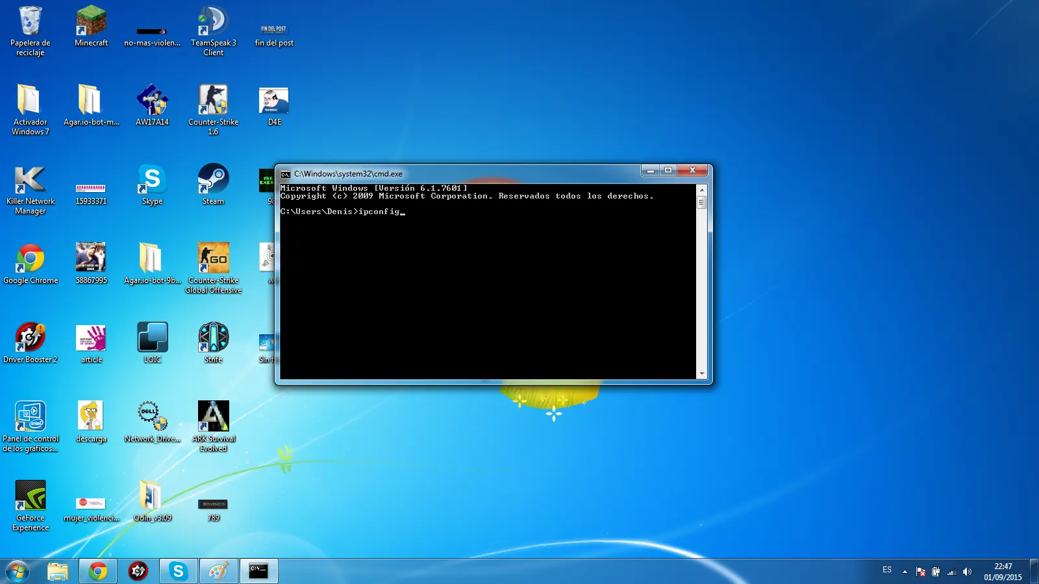Select ARK Survival Evolved shortcut

(x=213, y=426)
